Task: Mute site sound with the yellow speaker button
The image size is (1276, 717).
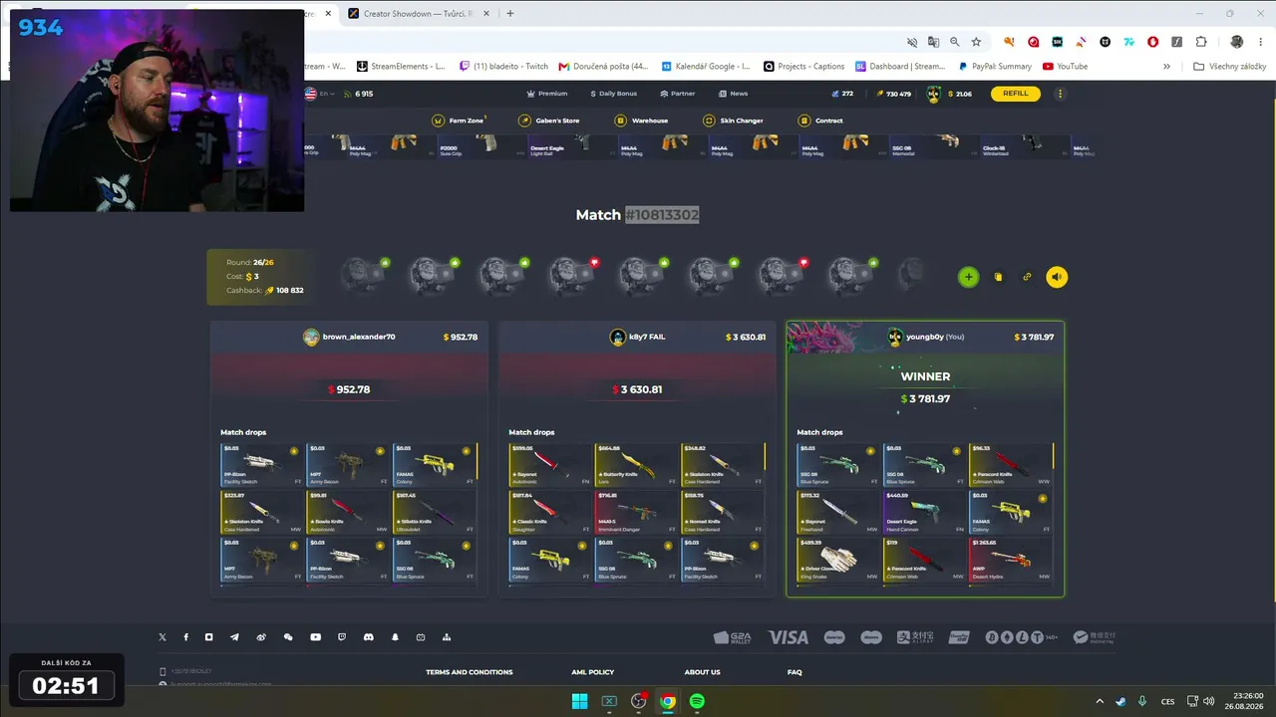Action: [1057, 277]
